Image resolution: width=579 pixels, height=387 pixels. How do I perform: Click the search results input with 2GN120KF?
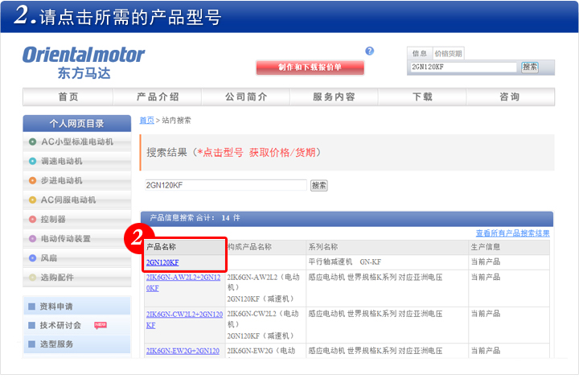pyautogui.click(x=226, y=185)
